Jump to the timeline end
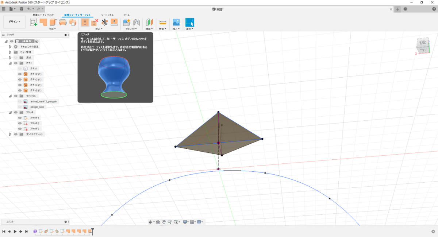438x237 pixels. 27,231
